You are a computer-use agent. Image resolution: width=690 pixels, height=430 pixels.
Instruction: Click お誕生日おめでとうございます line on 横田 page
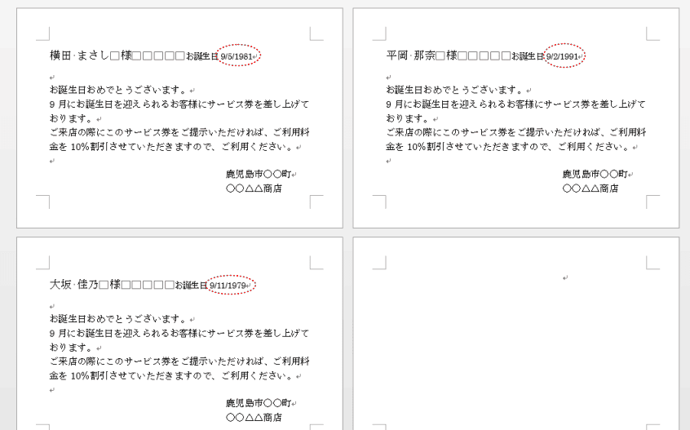[x=119, y=90]
